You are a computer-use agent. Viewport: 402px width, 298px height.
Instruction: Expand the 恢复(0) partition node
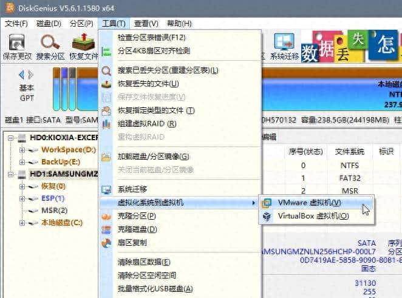[22, 186]
